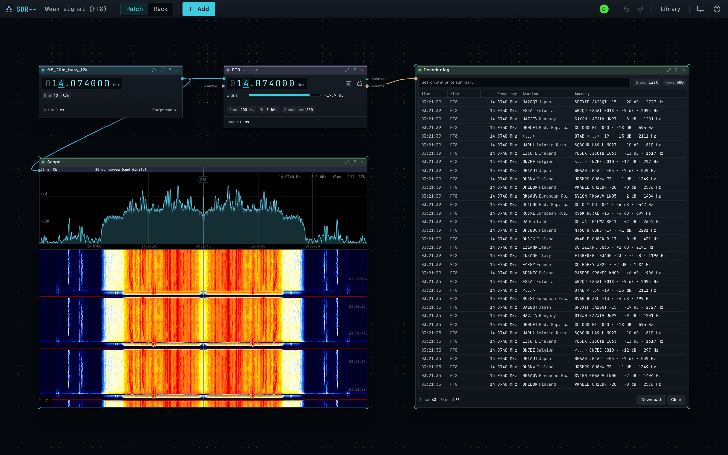Select the 03:21:39 JA2GQT Japan log row
This screenshot has height=455, width=728.
pos(552,102)
